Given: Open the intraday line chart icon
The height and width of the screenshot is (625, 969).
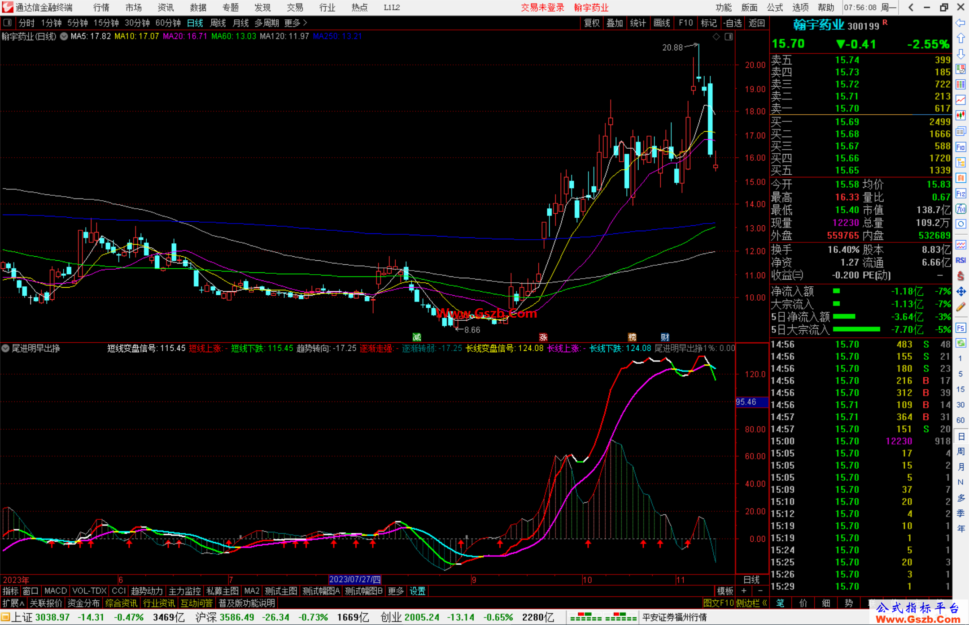Looking at the screenshot, I should click(960, 100).
